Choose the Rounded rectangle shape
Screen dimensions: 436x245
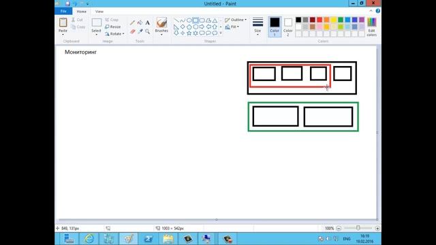202,20
